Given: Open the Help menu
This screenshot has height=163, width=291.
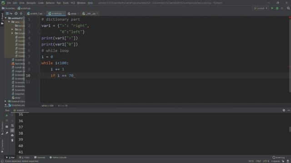Looking at the screenshot, I should tap(90, 3).
